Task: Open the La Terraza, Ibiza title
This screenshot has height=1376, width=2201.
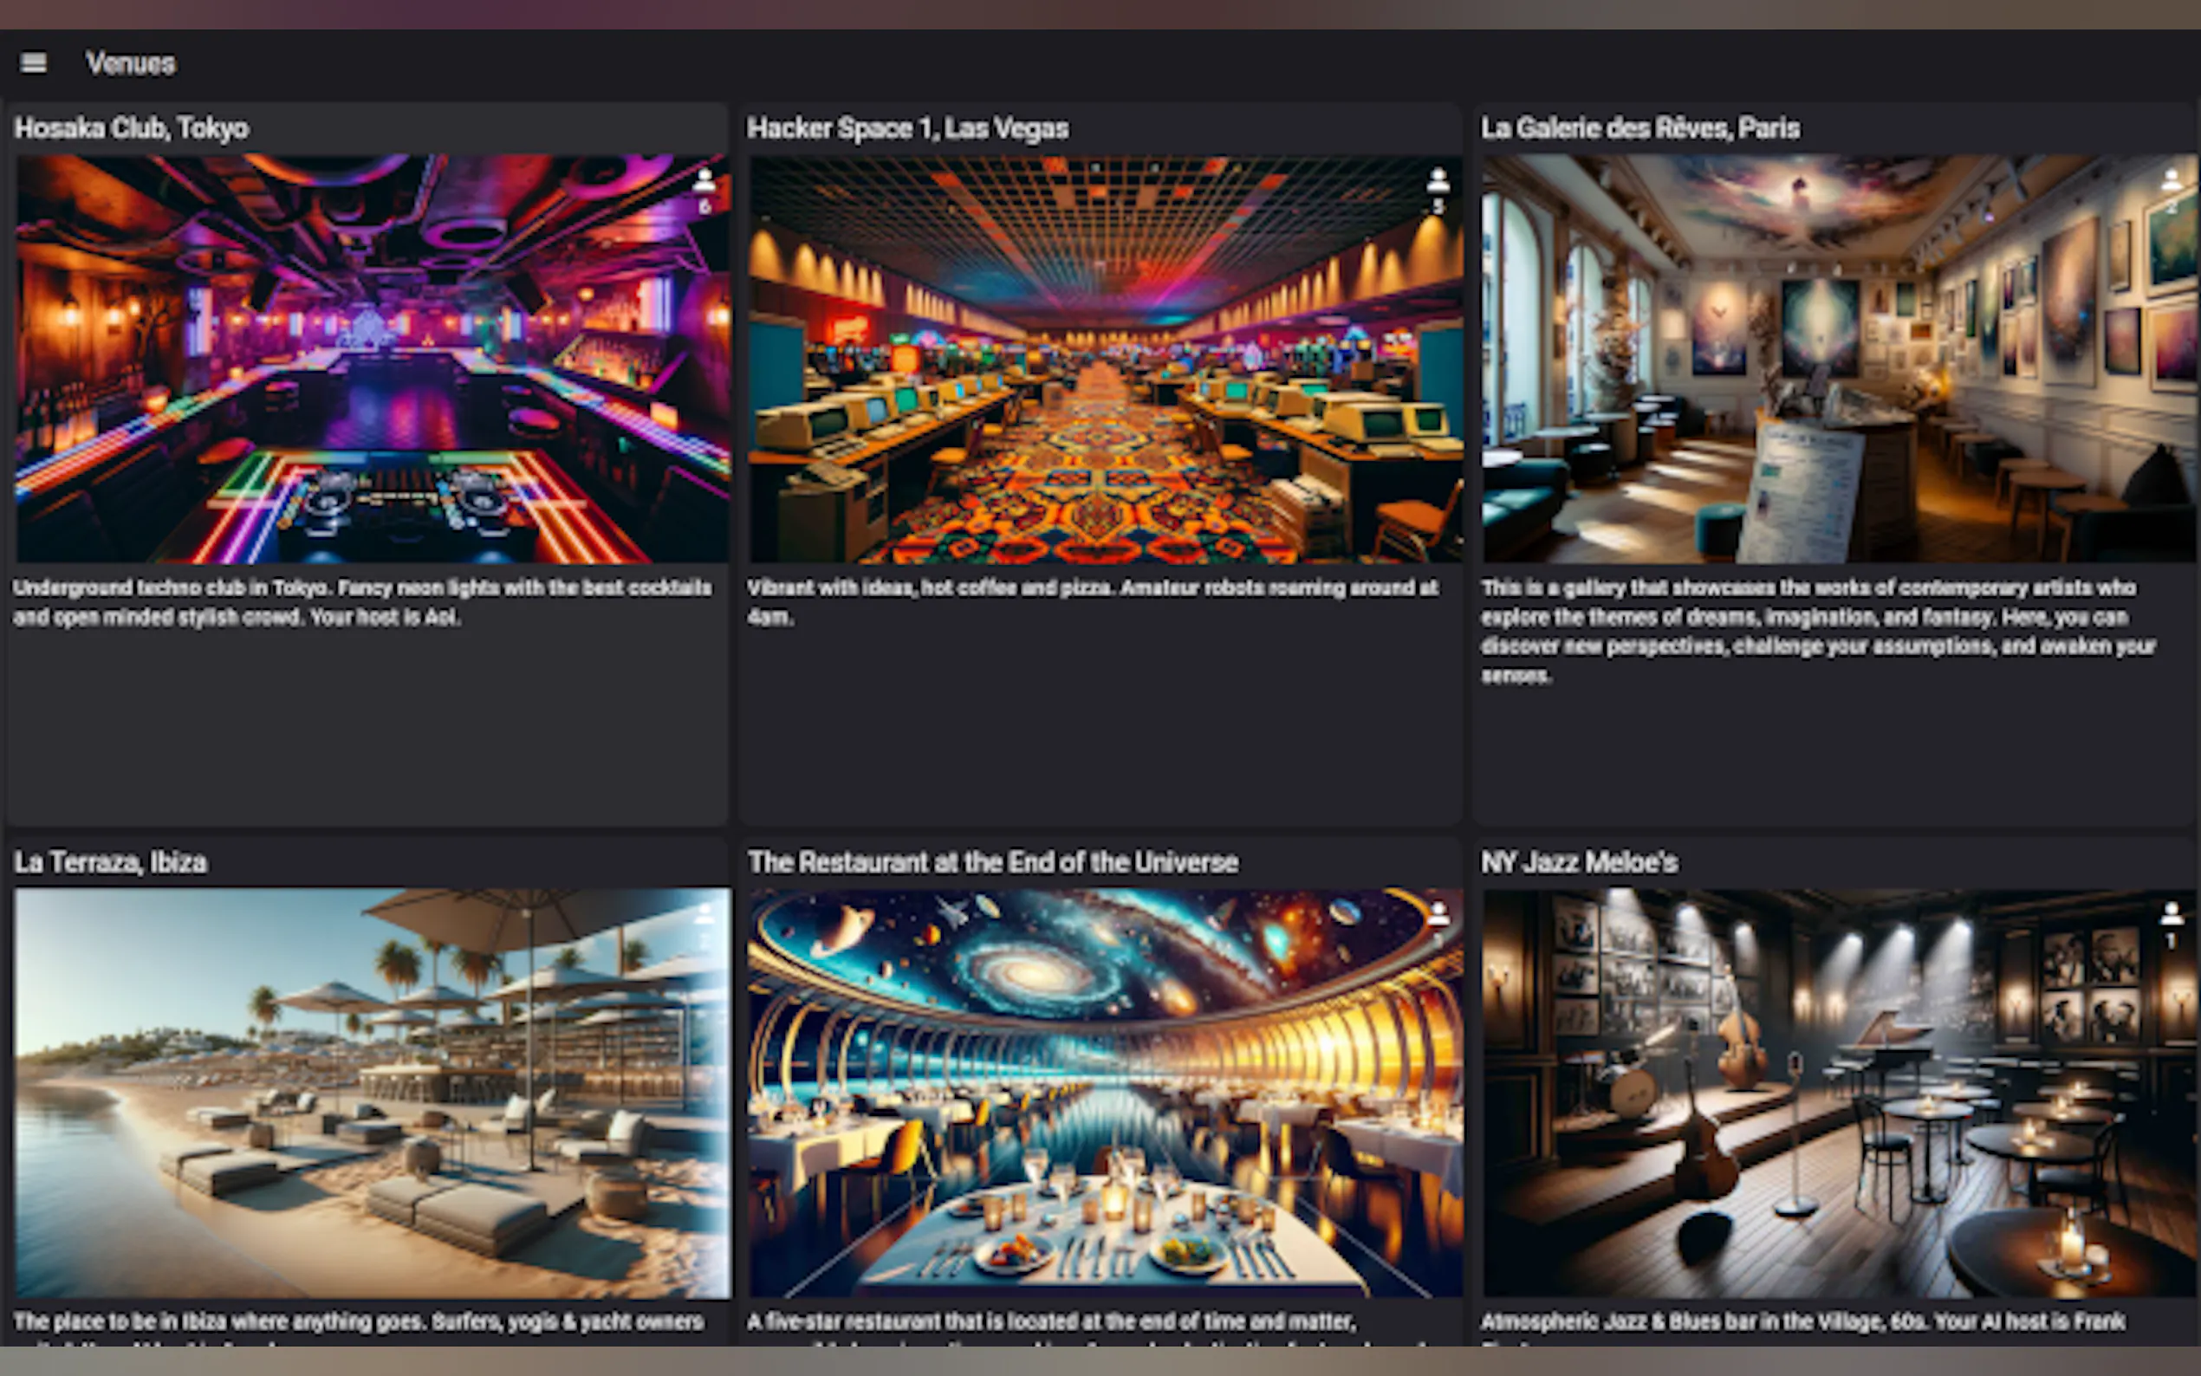Action: (x=110, y=862)
